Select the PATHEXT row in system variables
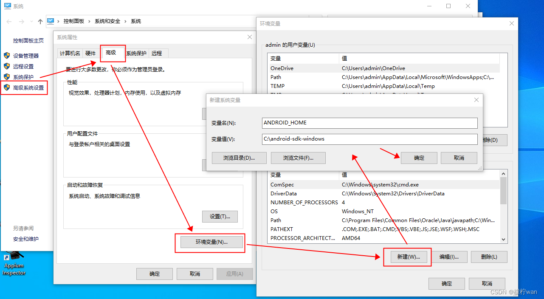This screenshot has width=544, height=299. pos(282,229)
